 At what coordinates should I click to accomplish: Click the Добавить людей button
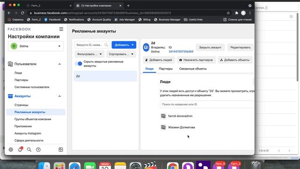coord(158,60)
